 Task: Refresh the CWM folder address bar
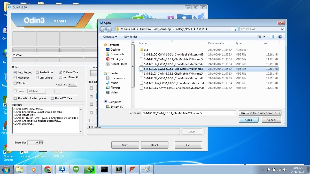235,29
